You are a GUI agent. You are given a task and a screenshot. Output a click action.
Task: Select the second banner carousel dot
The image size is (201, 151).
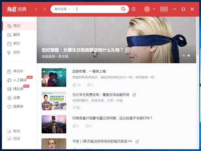(189, 55)
